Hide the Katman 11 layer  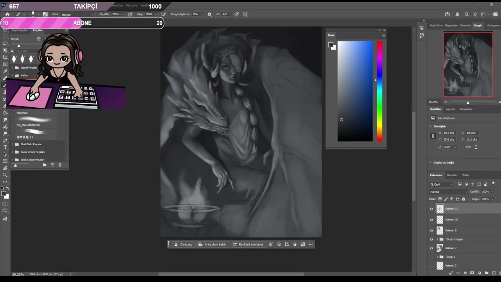pos(431,209)
